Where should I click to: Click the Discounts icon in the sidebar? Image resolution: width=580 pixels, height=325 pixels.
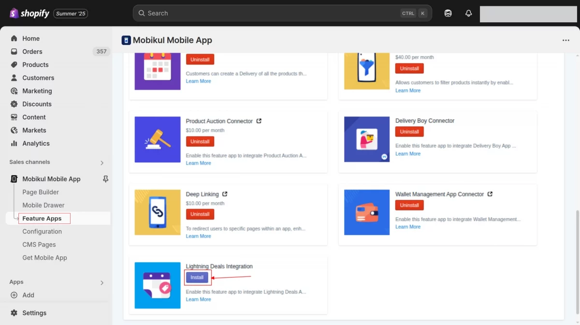click(14, 104)
